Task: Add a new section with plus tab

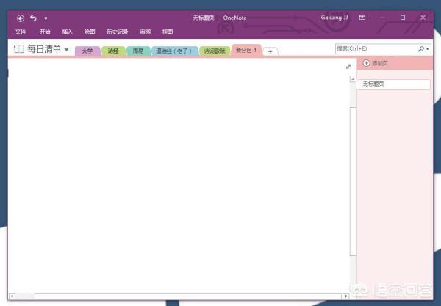Action: [270, 51]
